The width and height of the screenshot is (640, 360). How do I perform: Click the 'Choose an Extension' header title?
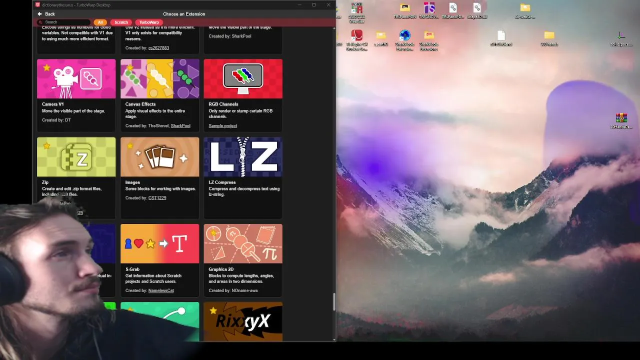[184, 14]
